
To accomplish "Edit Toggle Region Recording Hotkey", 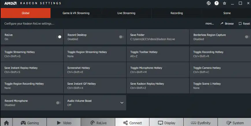I will coord(32,86).
